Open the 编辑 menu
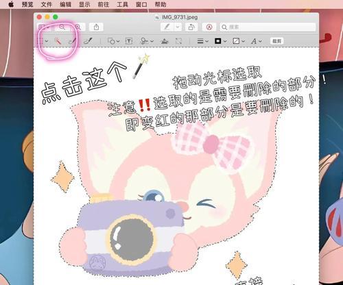Screen dimensions: 343x285 coord(65,4)
